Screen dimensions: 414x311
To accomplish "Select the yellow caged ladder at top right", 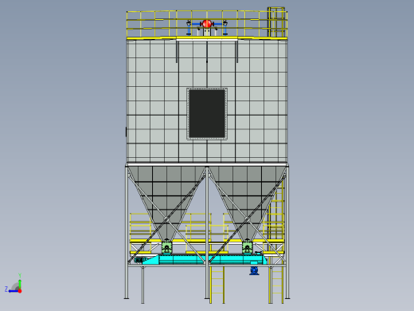I will 276,22.
